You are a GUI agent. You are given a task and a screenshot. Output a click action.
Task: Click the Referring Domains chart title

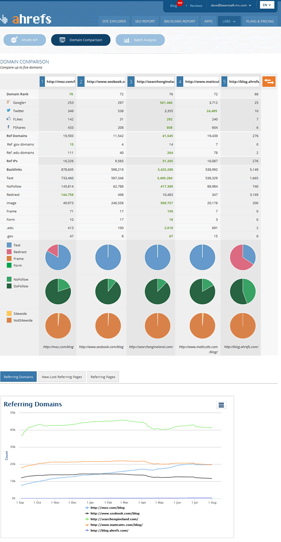[33, 404]
